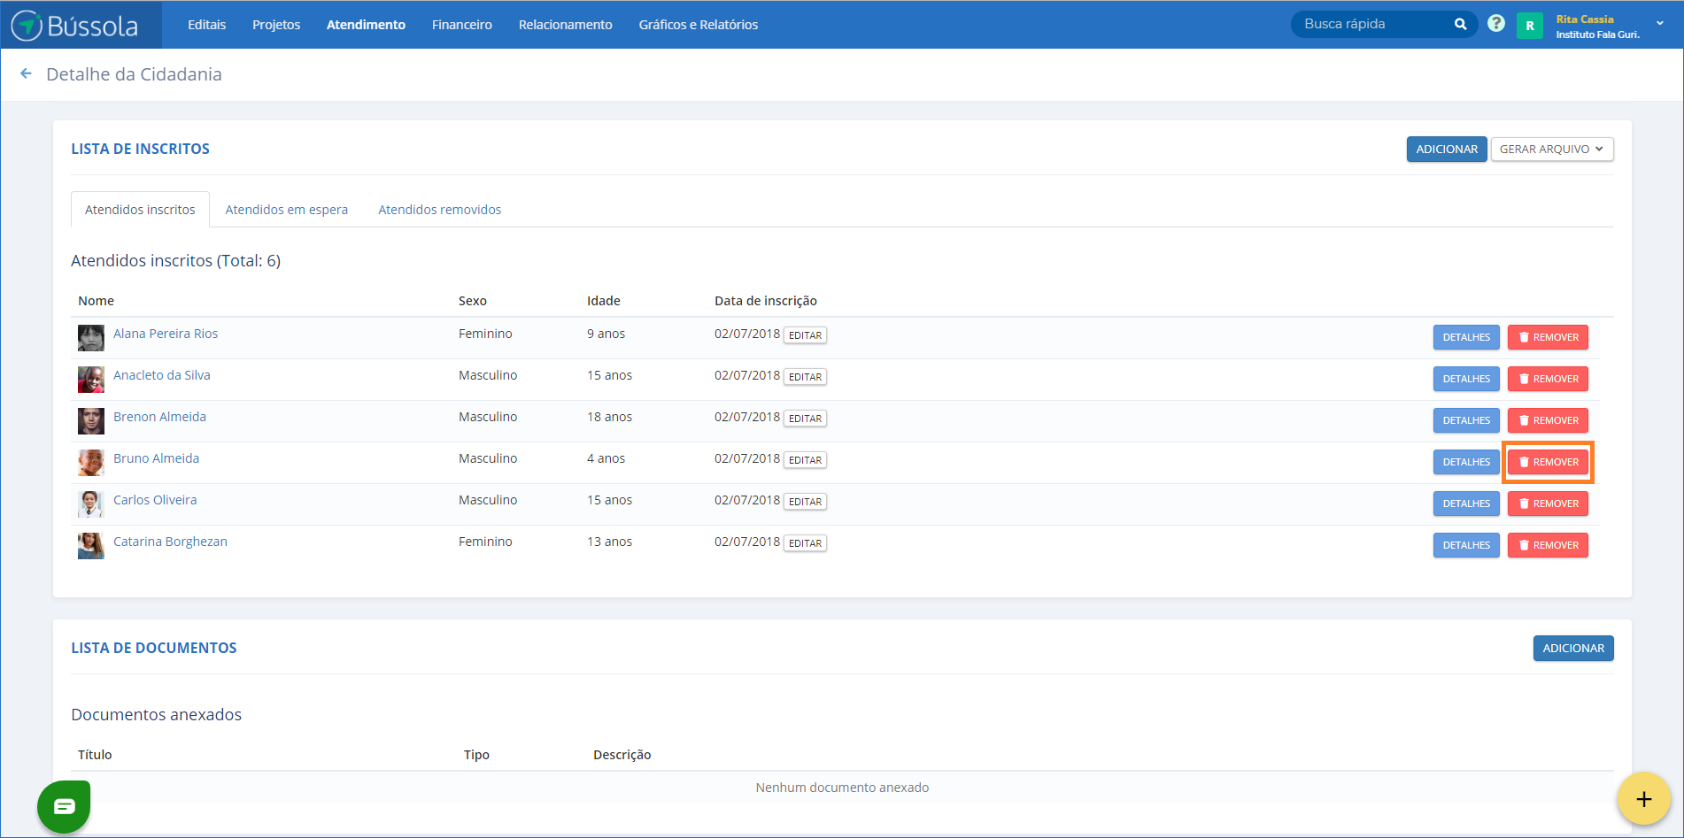This screenshot has width=1684, height=838.
Task: Edit Carlos Oliveira's inscription date
Action: 805,502
